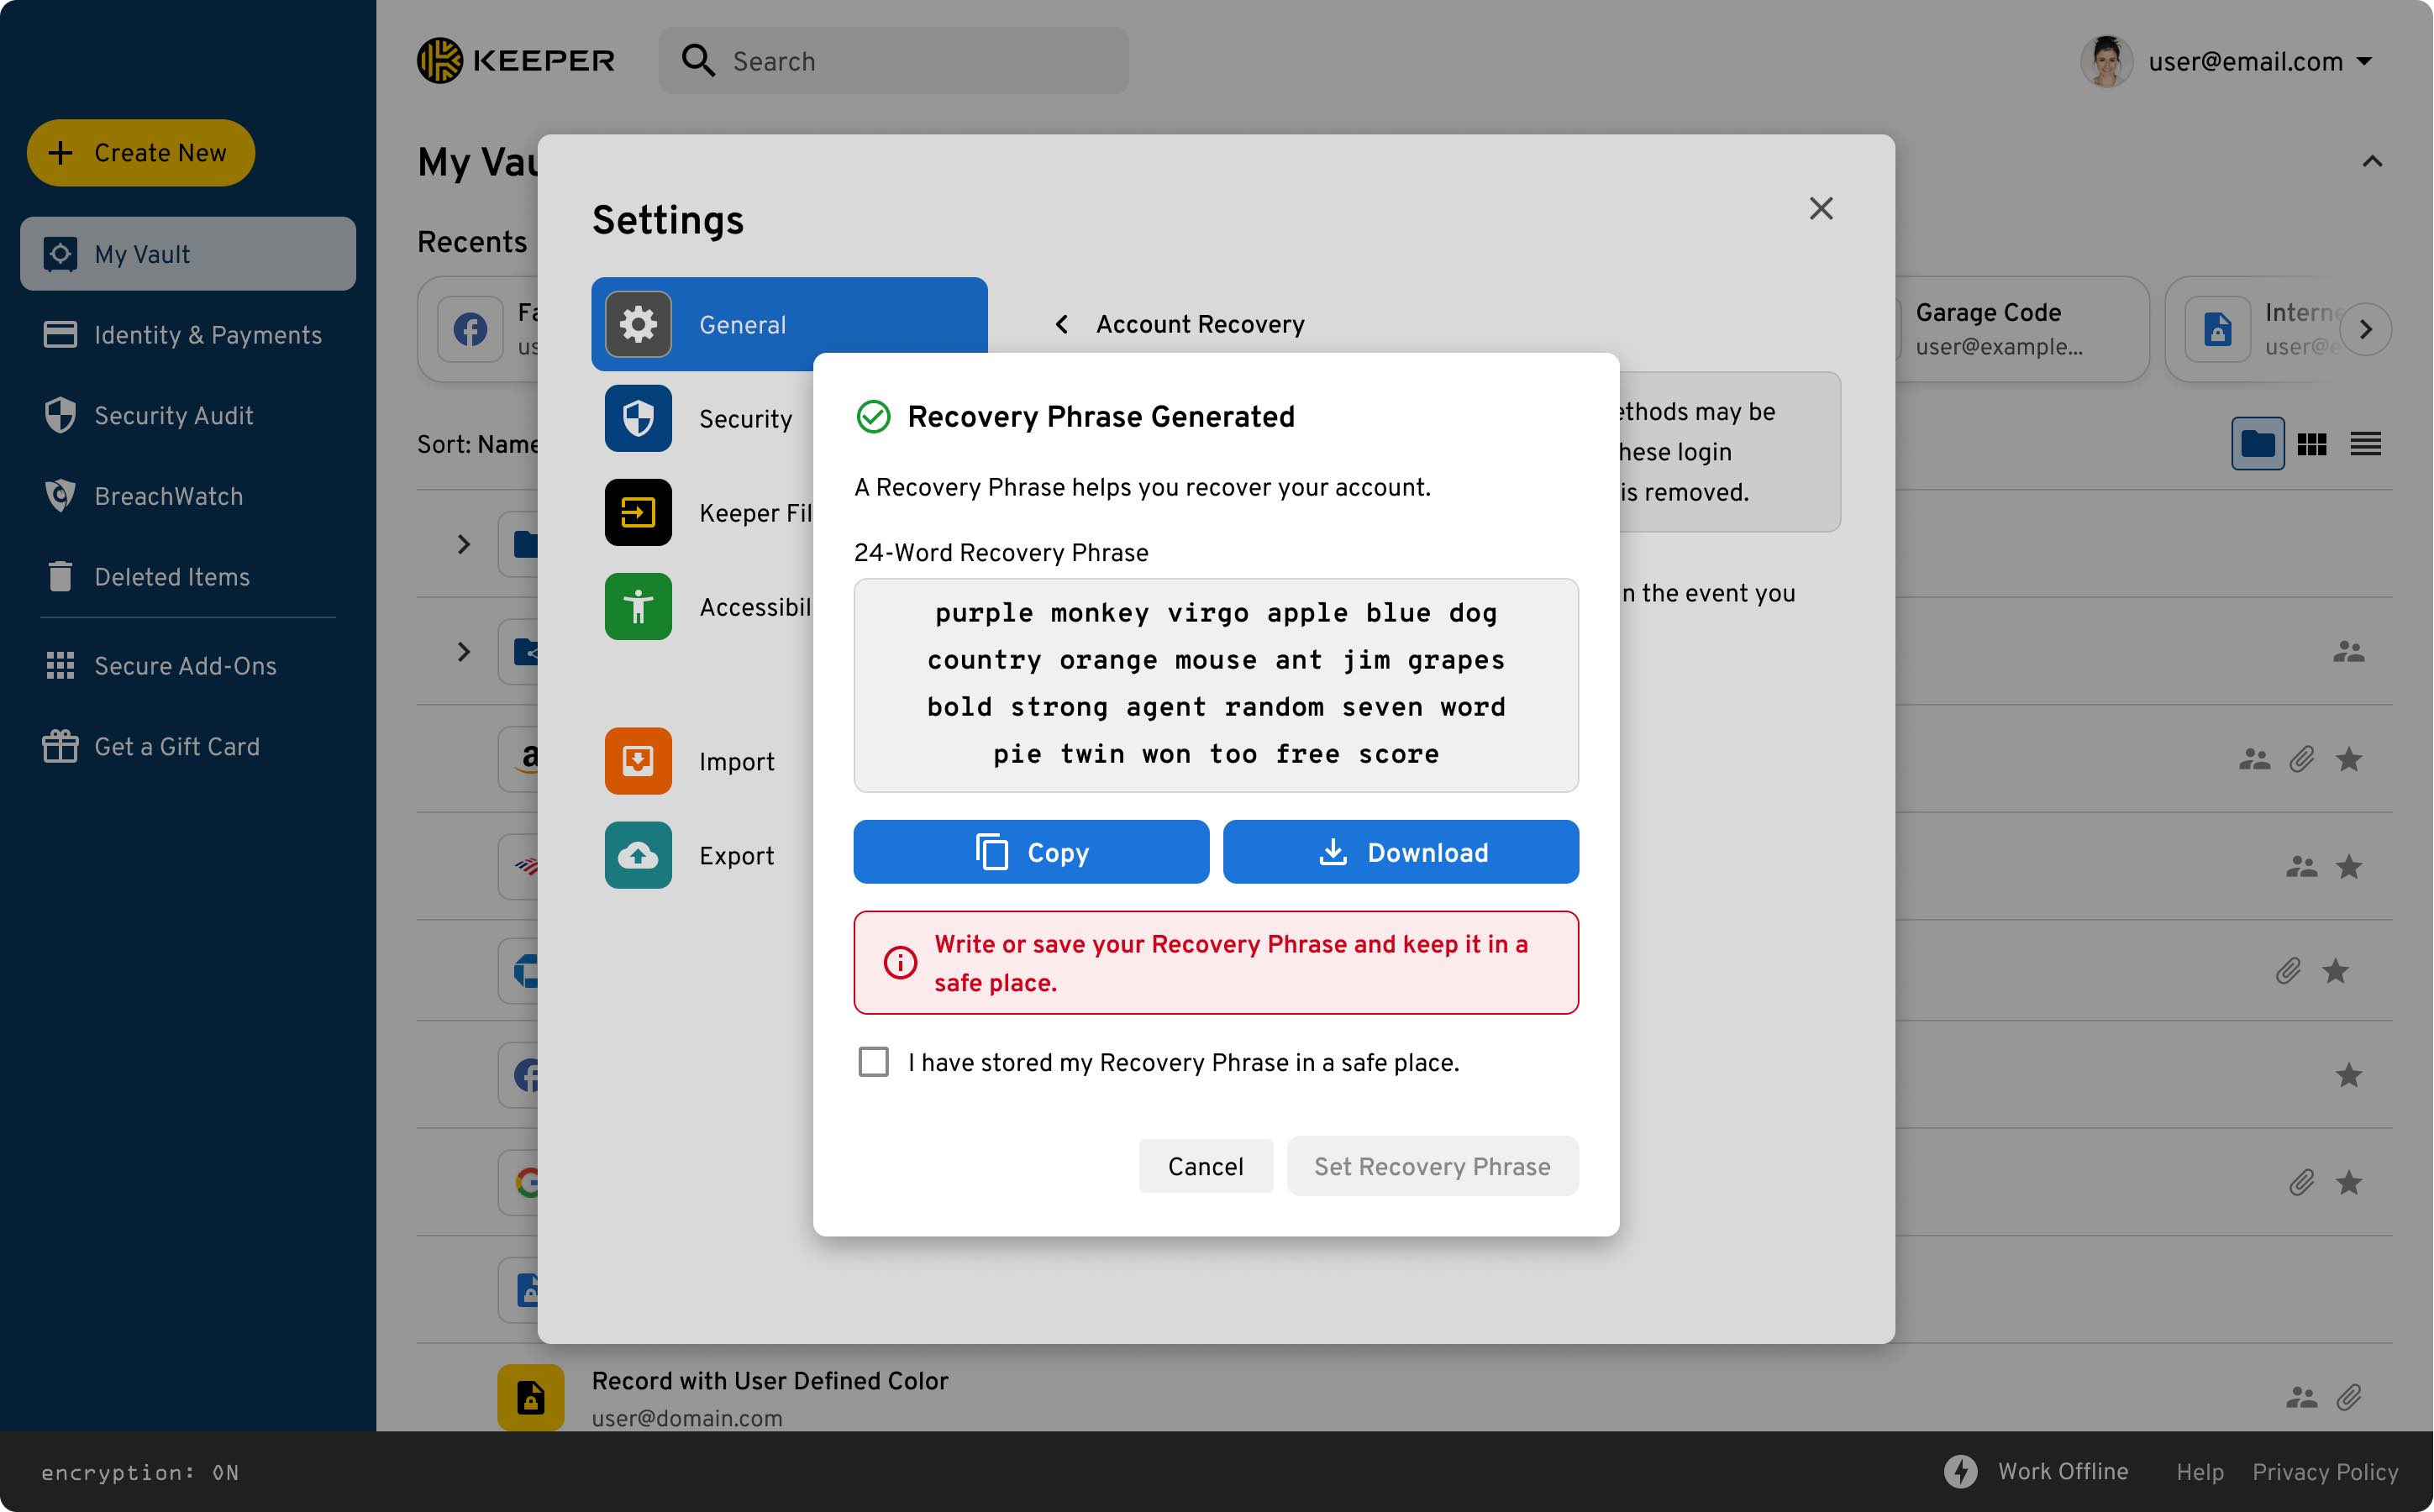This screenshot has height=1512, width=2434.
Task: Open Secure Add-Ons grid icon
Action: (60, 666)
